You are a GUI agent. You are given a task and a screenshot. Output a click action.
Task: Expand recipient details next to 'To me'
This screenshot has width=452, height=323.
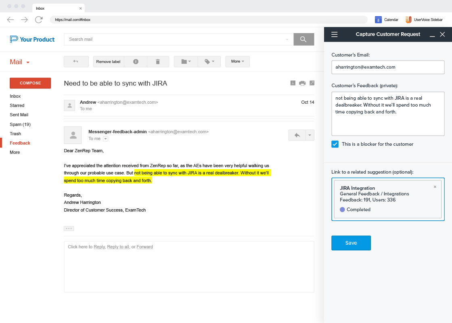tap(105, 139)
